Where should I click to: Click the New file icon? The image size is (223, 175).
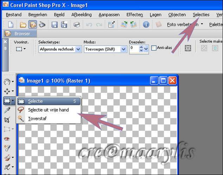click(x=11, y=25)
